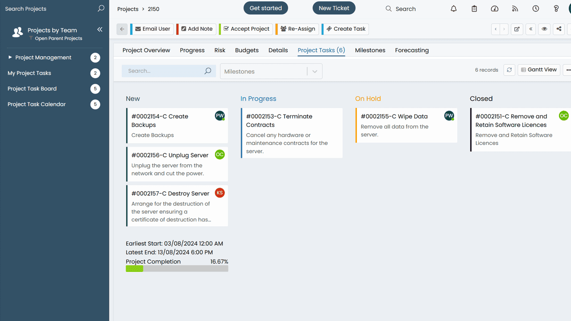Screen dimensions: 571x321
Task: Switch to Project Overview tab
Action: 146,50
